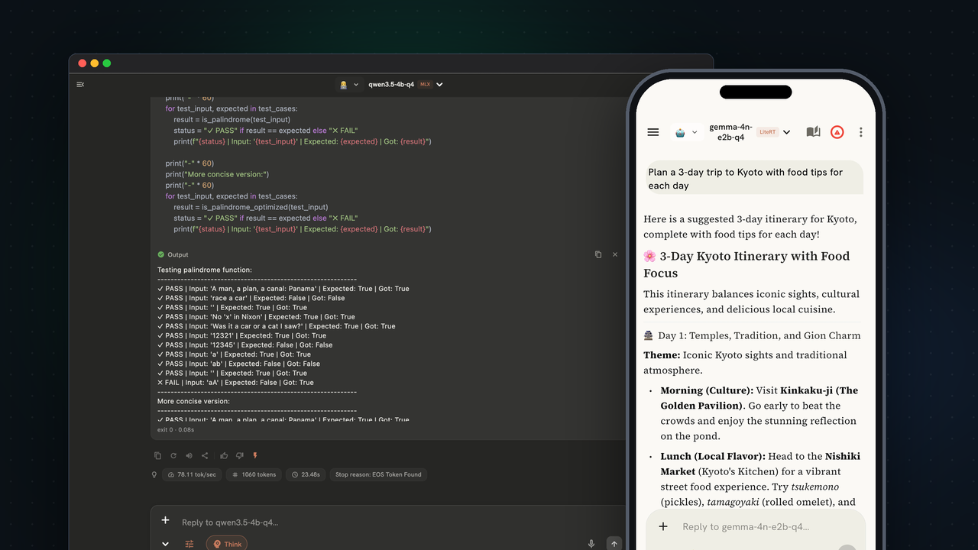This screenshot has width=978, height=550.
Task: Expand the gemma-4n-e2b-q4 model selector
Action: [749, 132]
